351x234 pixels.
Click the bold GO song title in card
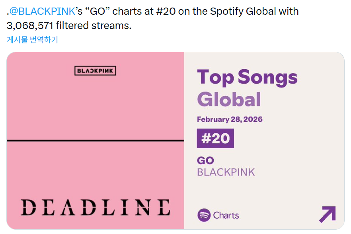(x=205, y=160)
